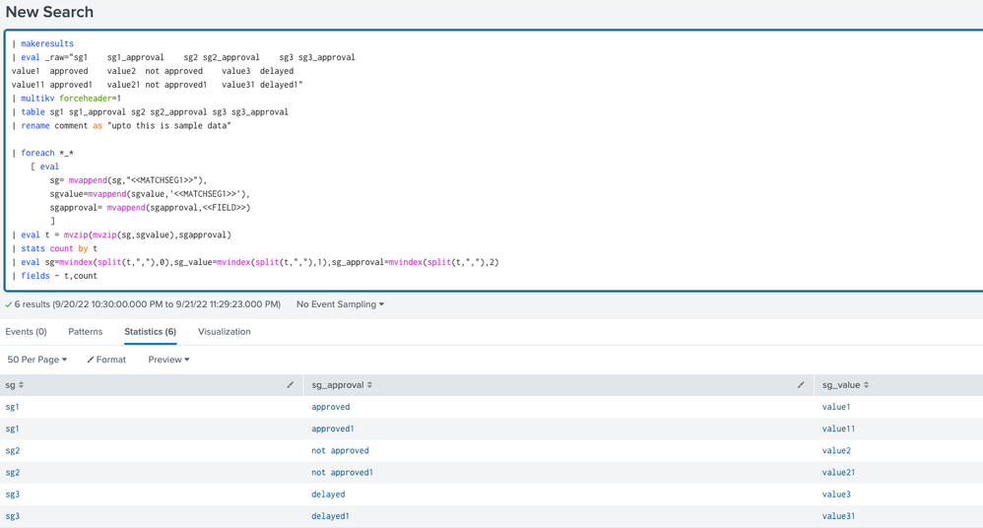Click the Format pencil button
The width and height of the screenshot is (983, 528).
[x=106, y=360]
